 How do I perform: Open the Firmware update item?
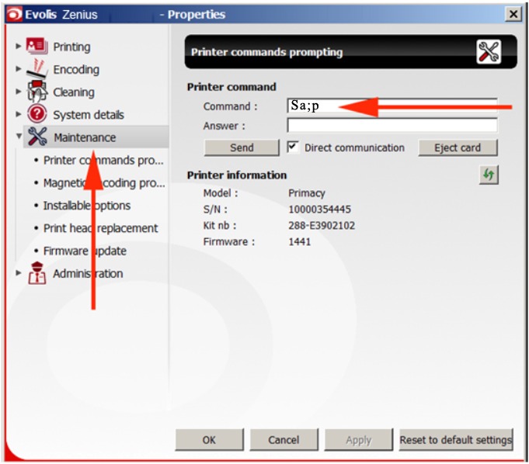[x=85, y=251]
